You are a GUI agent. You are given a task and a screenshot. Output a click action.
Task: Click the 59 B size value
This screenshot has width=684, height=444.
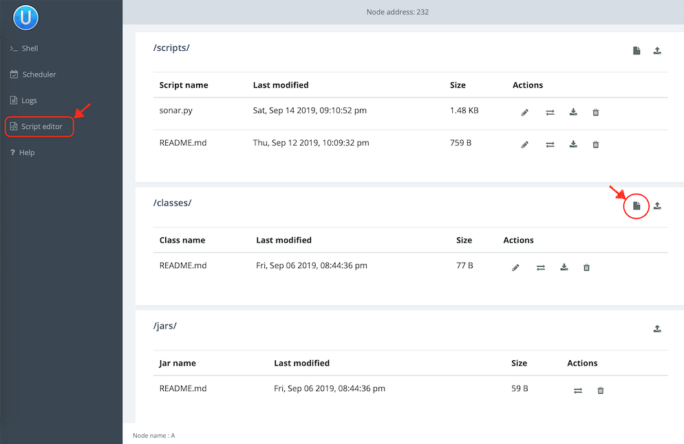click(520, 388)
